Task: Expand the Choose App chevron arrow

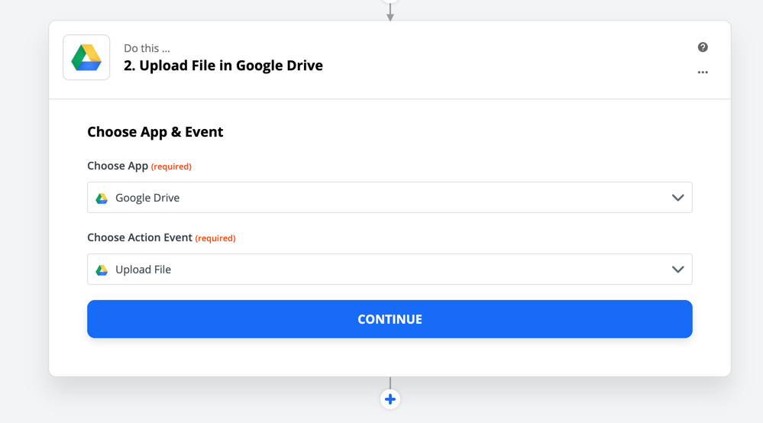Action: 678,198
